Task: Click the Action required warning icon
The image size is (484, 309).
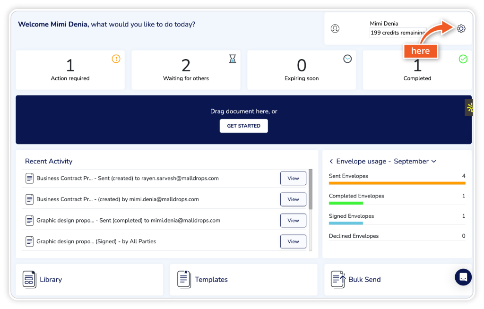Action: tap(116, 59)
